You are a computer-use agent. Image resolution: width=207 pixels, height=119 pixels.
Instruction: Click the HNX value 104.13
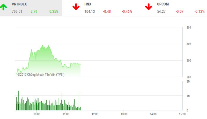[x=90, y=11]
